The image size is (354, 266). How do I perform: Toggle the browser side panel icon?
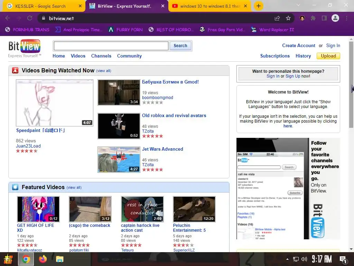click(x=324, y=18)
